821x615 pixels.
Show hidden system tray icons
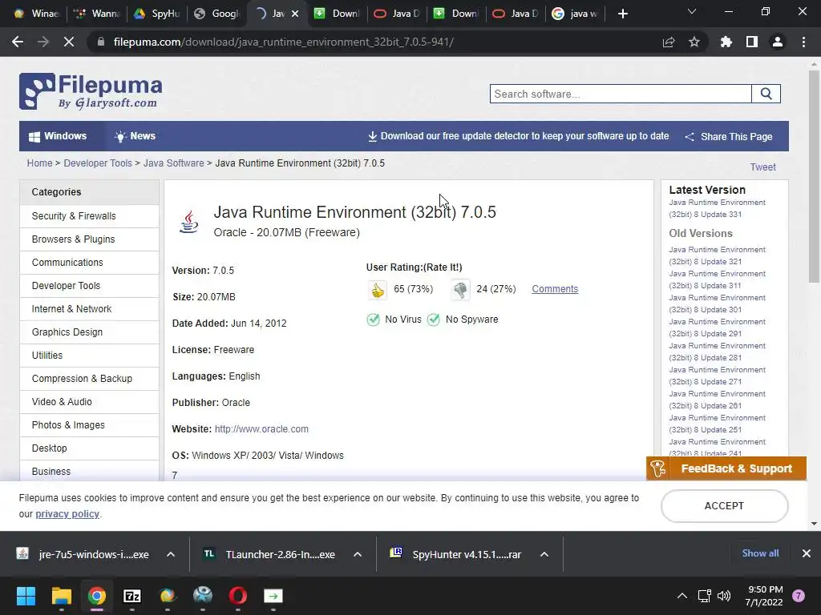click(x=682, y=596)
